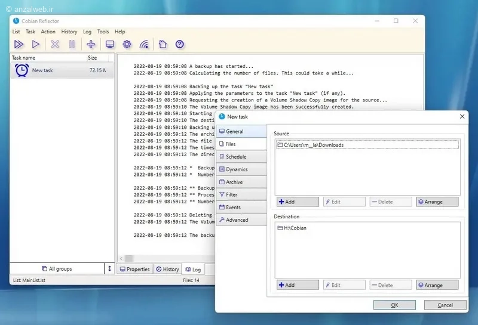
Task: Maximize the Cobian Reflector window
Action: click(396, 21)
